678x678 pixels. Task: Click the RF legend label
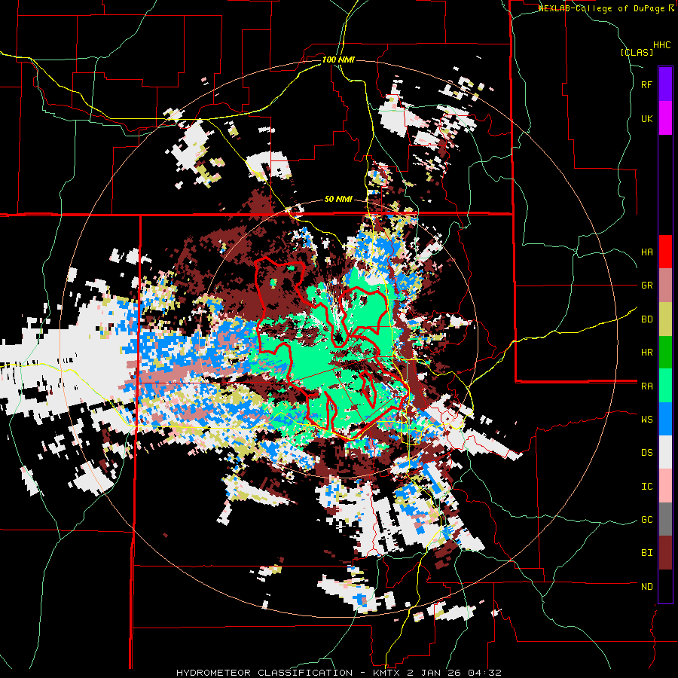(646, 84)
